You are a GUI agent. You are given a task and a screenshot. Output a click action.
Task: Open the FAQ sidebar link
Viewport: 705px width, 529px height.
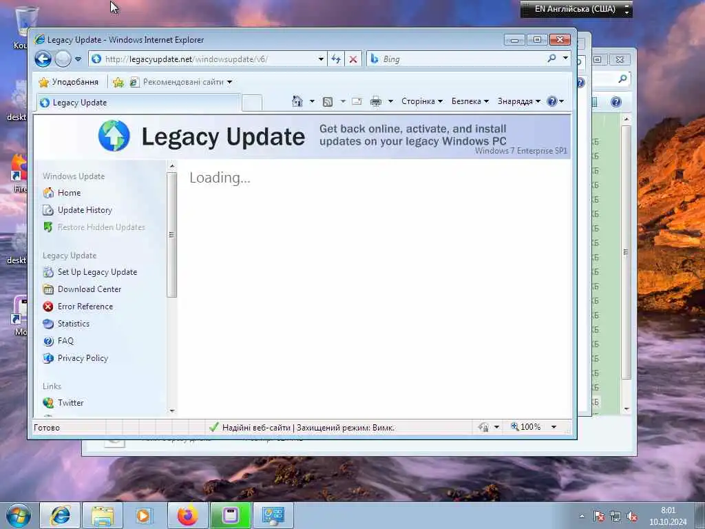point(65,341)
